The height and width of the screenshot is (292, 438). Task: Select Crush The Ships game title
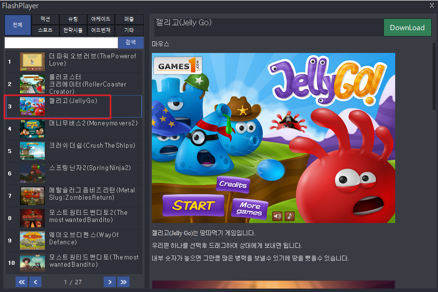[x=92, y=145]
